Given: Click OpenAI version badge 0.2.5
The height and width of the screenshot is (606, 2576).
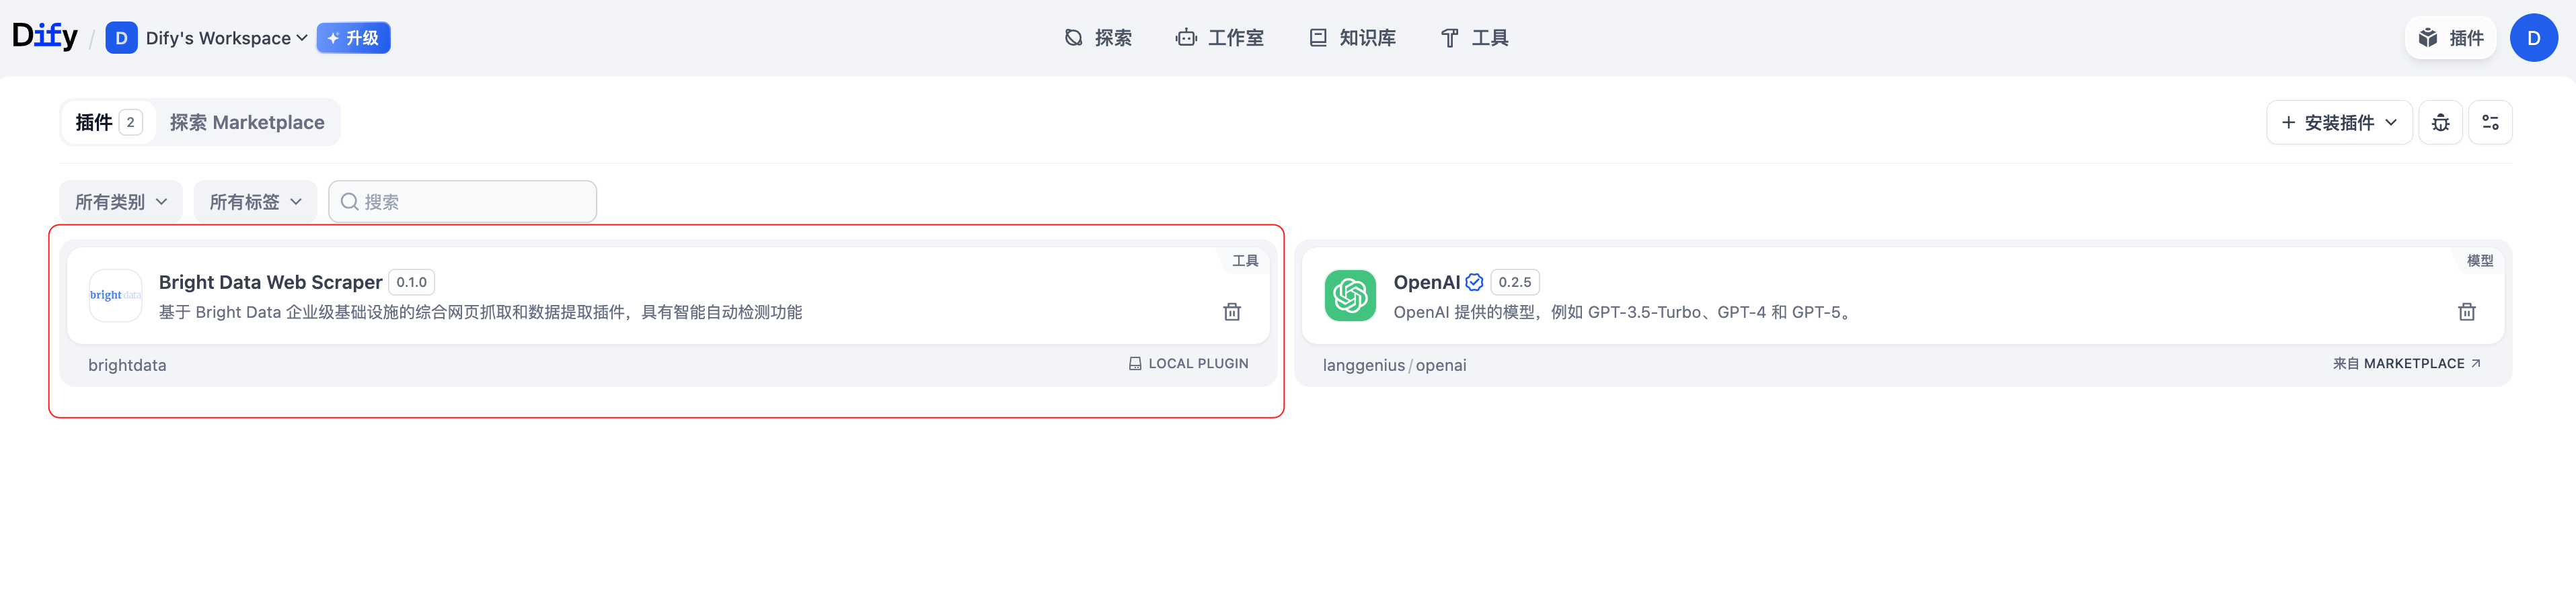Looking at the screenshot, I should [x=1514, y=283].
